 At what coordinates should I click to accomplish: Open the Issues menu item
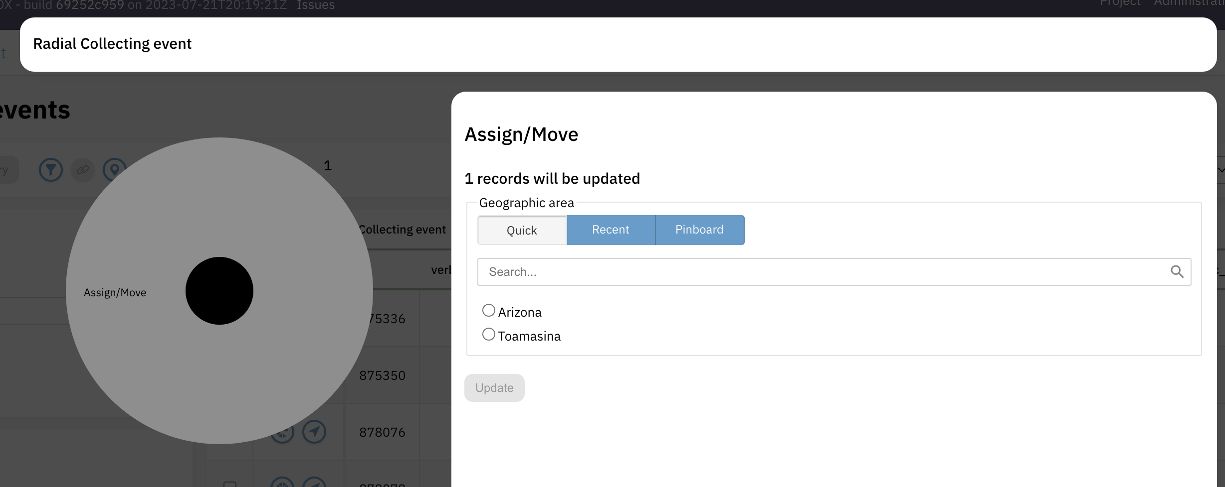point(315,5)
